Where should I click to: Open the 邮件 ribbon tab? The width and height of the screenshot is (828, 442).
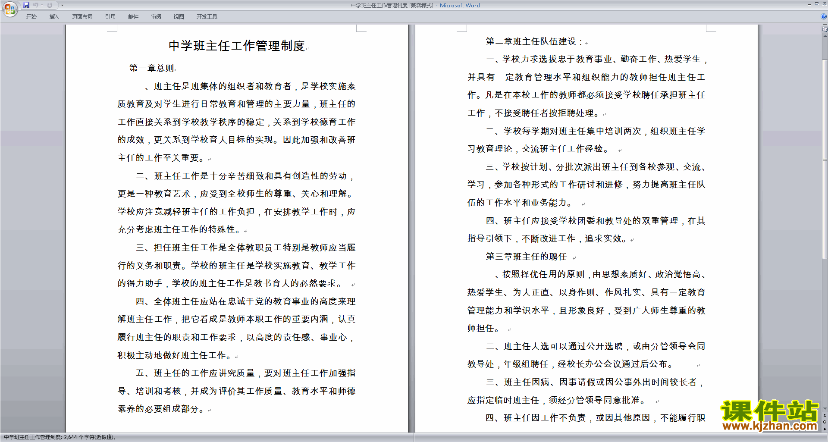coord(133,17)
